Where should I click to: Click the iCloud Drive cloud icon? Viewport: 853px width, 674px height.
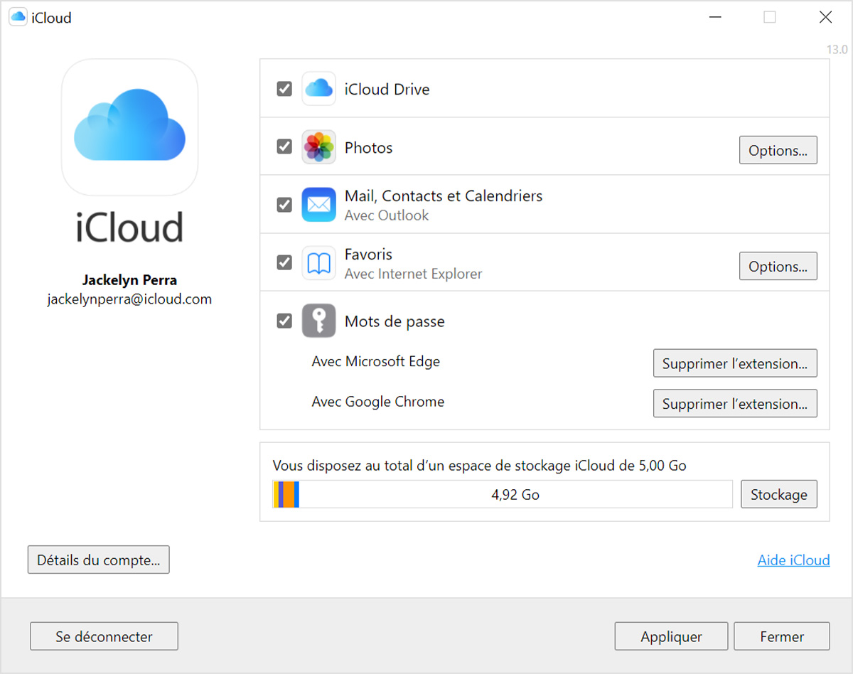(318, 89)
